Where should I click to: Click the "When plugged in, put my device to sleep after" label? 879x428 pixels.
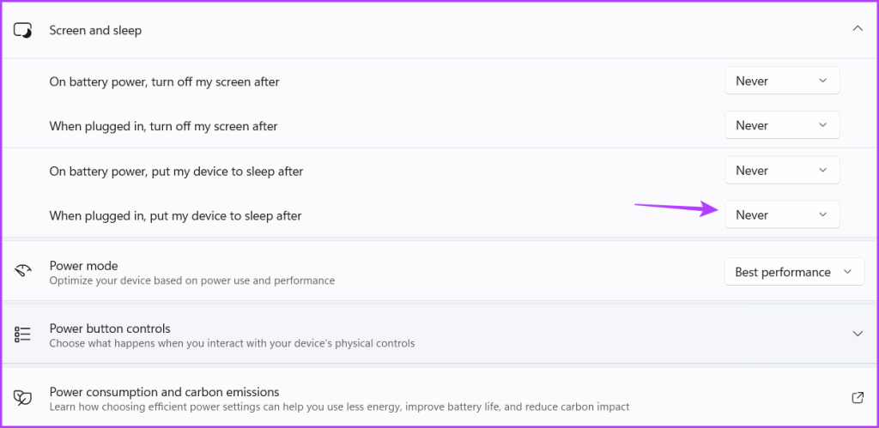pos(175,215)
